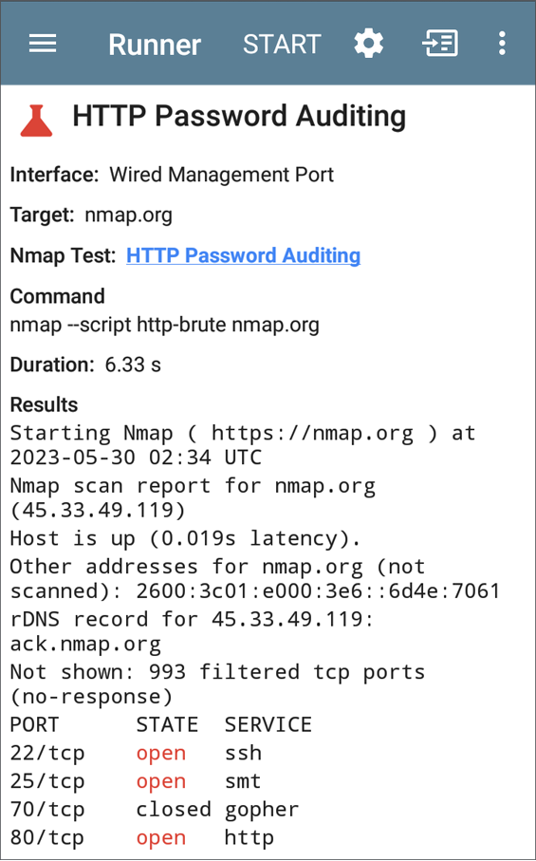Tap the Duration 6.33 s value

[133, 365]
